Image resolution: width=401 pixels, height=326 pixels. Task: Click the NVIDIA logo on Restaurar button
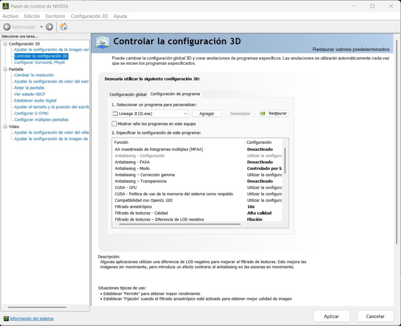click(263, 113)
